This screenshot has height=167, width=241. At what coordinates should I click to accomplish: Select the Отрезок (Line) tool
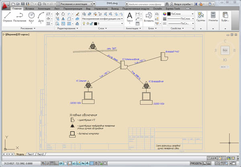click(x=8, y=17)
